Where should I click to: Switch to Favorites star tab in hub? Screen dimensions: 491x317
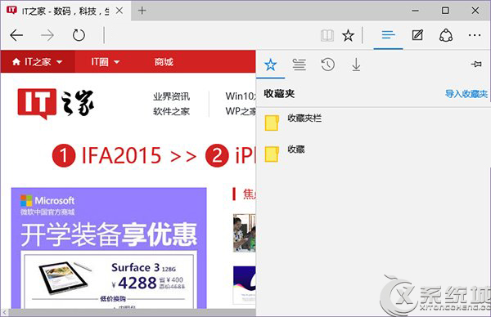tap(271, 65)
